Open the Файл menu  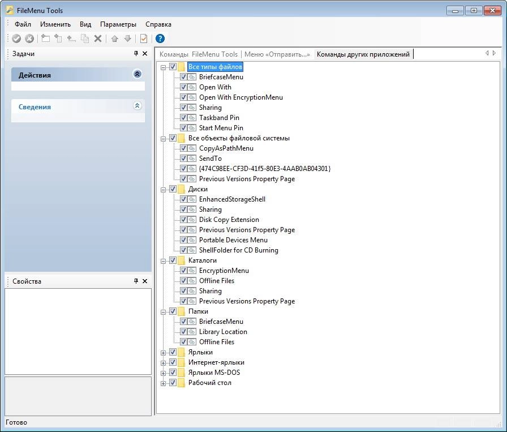coord(23,24)
